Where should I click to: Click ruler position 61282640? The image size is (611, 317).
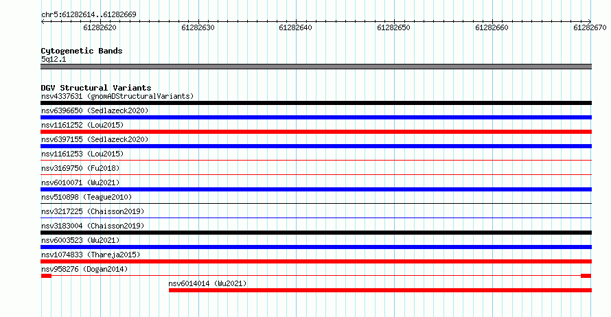(295, 27)
